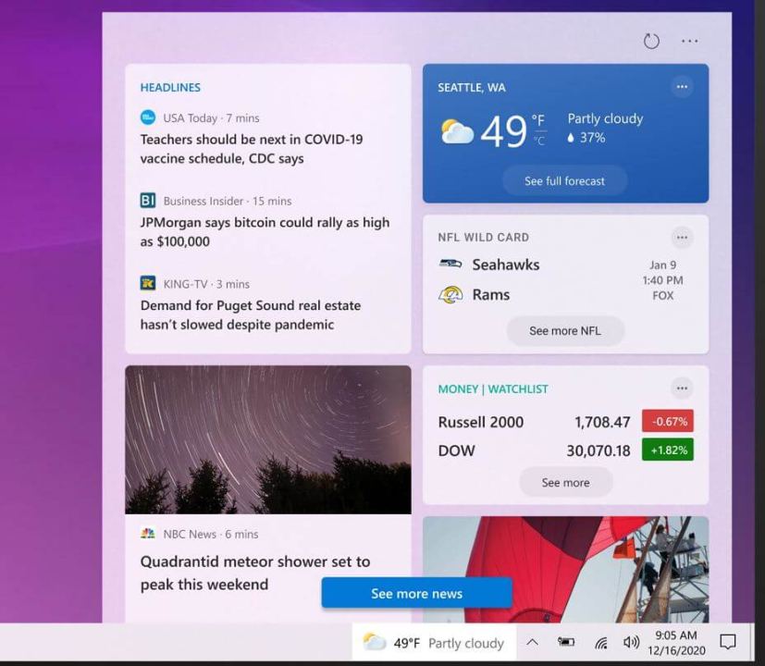Select the Business Insider source icon

click(147, 199)
